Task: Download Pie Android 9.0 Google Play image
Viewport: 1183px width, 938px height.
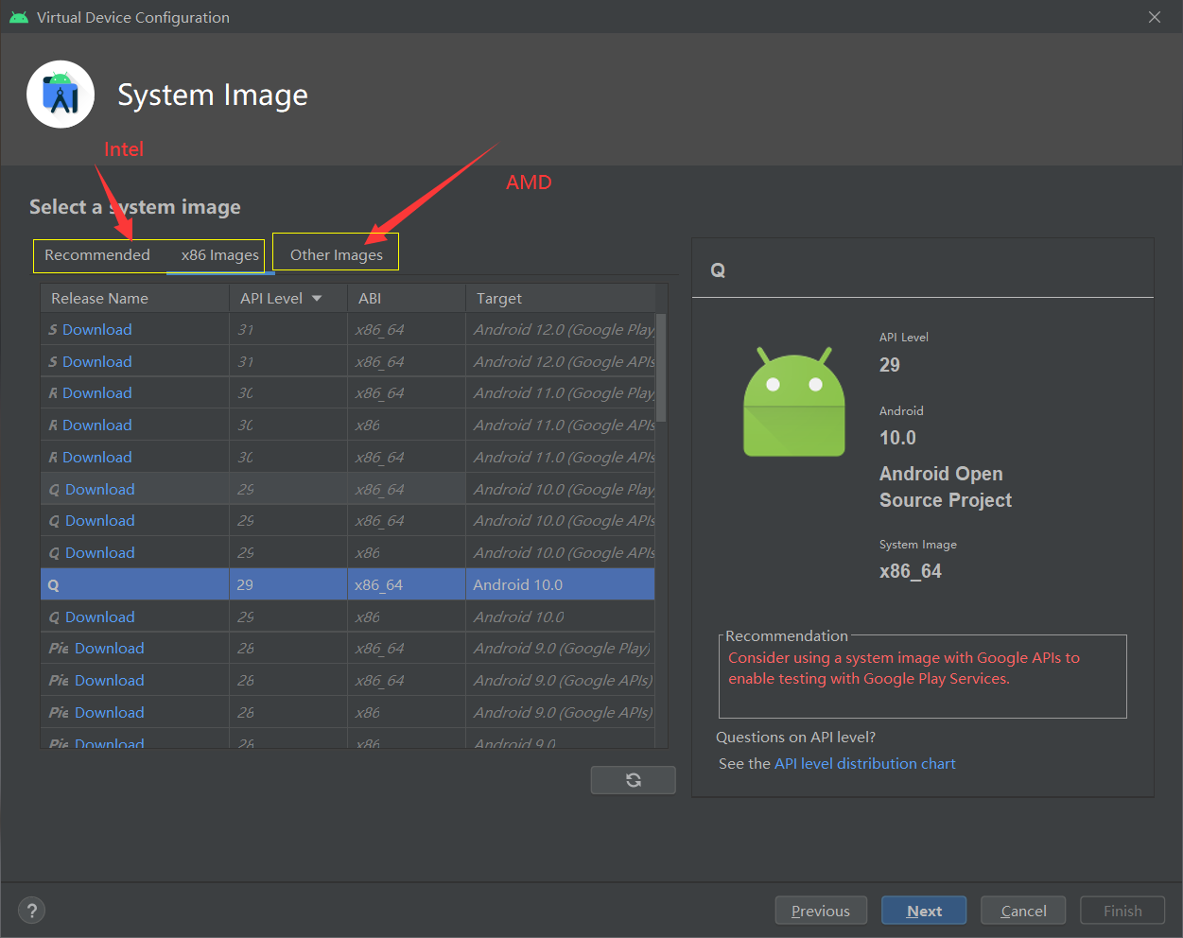Action: pos(110,649)
